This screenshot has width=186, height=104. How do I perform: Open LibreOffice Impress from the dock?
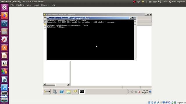(4, 55)
